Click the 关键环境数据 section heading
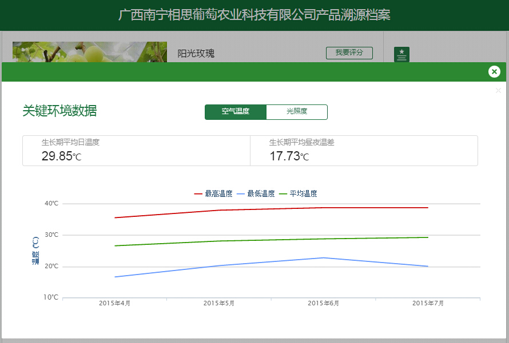 coord(59,111)
